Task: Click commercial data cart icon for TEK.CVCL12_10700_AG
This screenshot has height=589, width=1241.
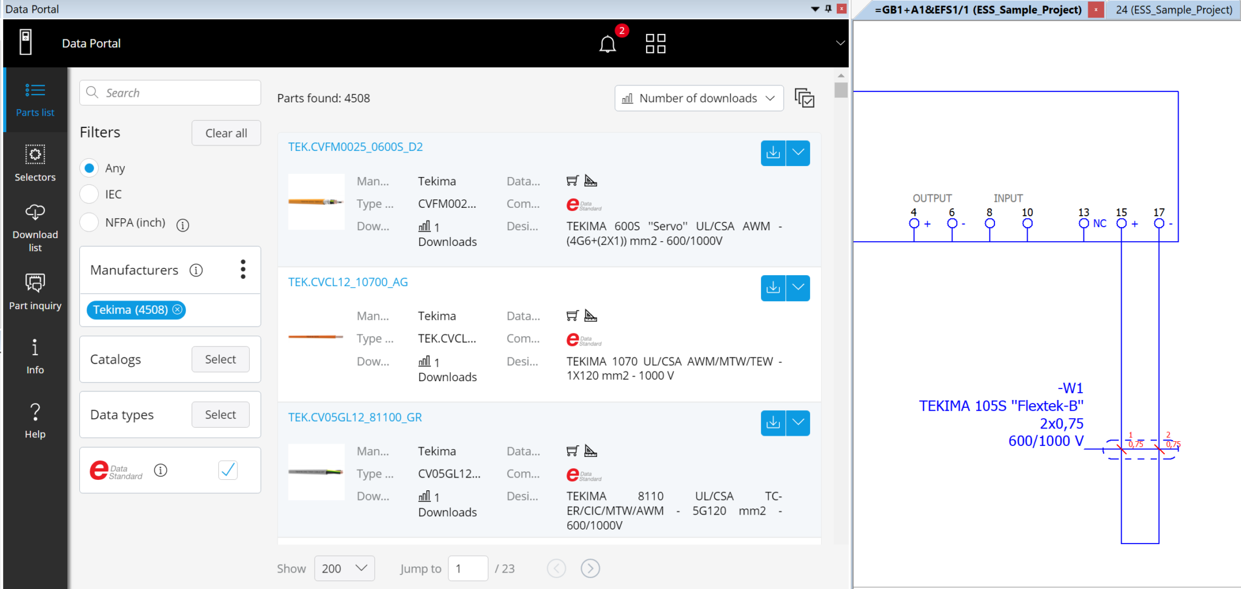Action: (x=573, y=316)
